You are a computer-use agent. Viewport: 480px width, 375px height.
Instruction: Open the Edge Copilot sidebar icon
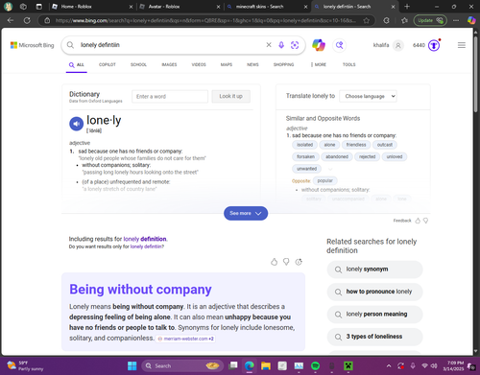pos(471,20)
